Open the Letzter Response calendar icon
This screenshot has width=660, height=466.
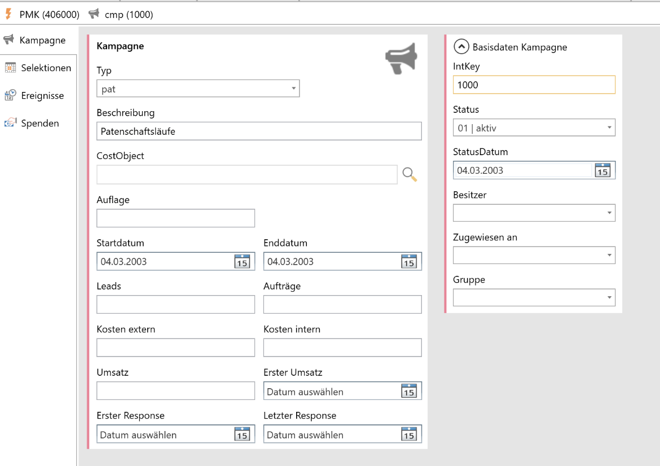[x=408, y=435]
